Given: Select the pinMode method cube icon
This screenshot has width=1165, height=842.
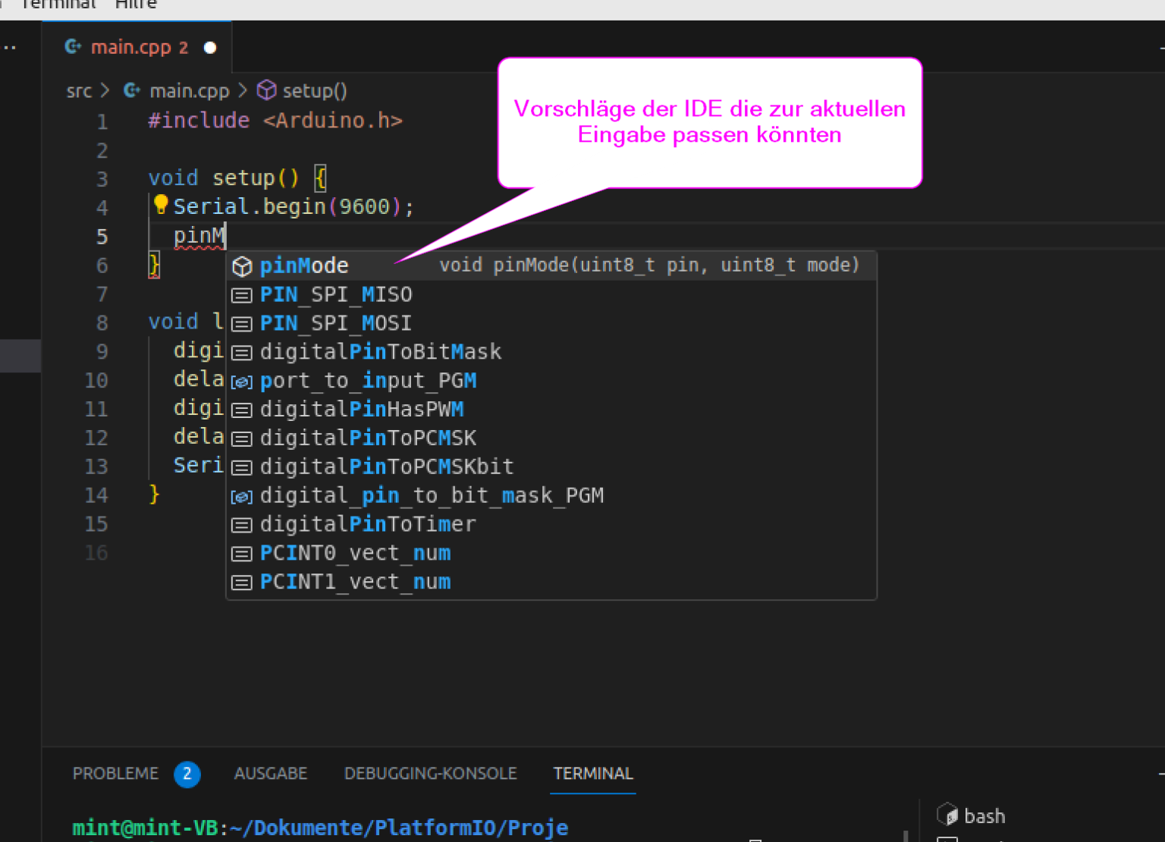Looking at the screenshot, I should 242,266.
